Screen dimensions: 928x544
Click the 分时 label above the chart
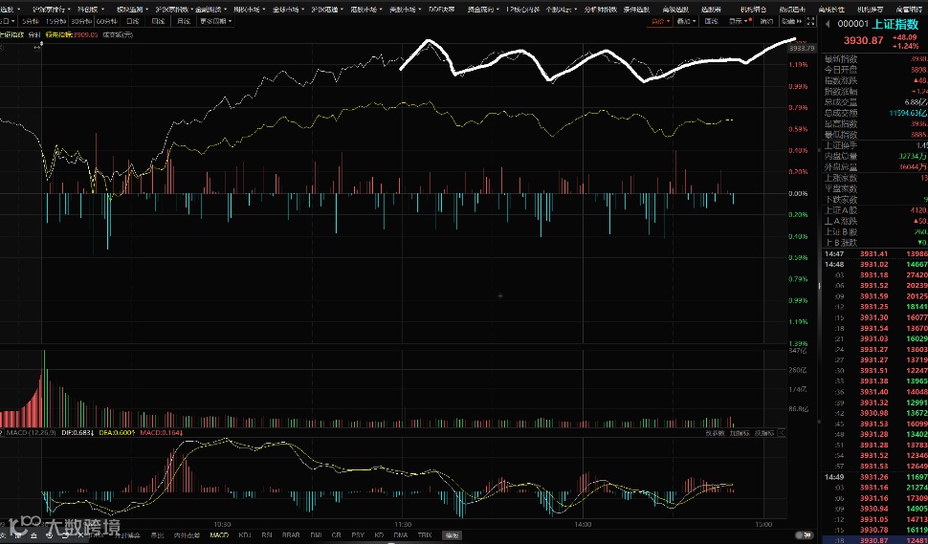pos(34,34)
